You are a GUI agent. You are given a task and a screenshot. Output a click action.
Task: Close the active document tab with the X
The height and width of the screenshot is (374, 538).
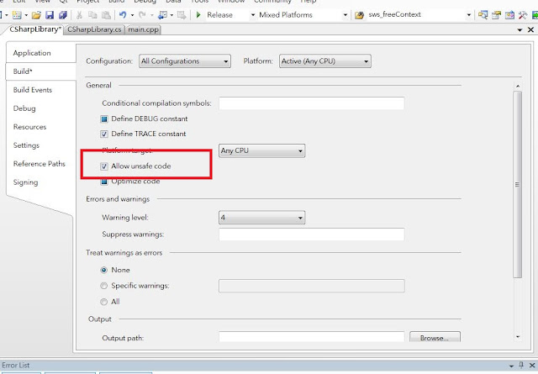click(x=530, y=30)
